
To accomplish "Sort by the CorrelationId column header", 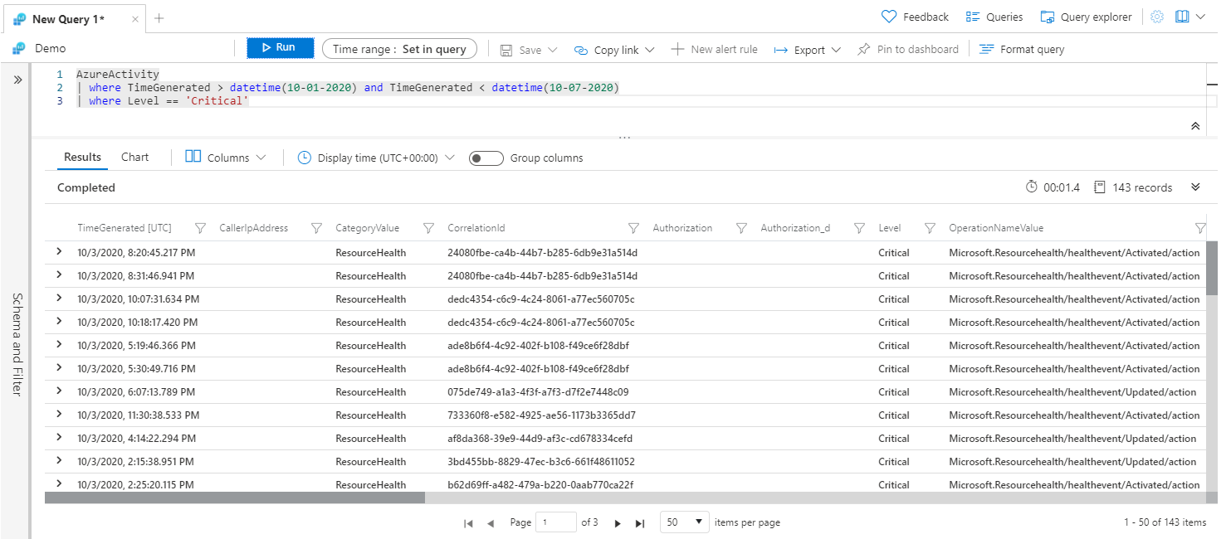I will (x=476, y=228).
